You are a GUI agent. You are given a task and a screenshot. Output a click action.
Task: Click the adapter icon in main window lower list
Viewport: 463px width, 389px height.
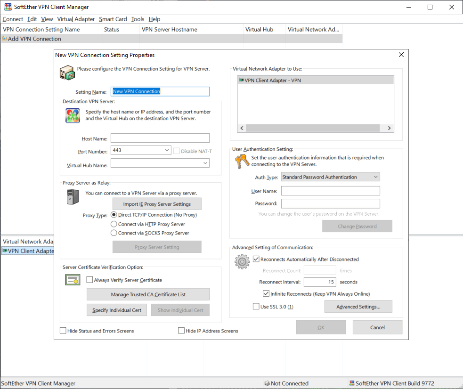pyautogui.click(x=5, y=251)
